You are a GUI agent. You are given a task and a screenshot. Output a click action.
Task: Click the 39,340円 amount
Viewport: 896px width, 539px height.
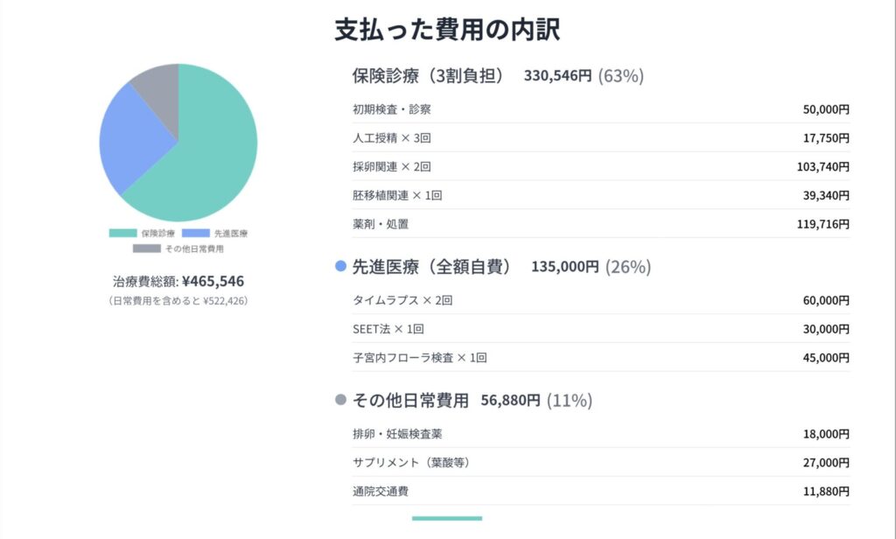tap(826, 195)
